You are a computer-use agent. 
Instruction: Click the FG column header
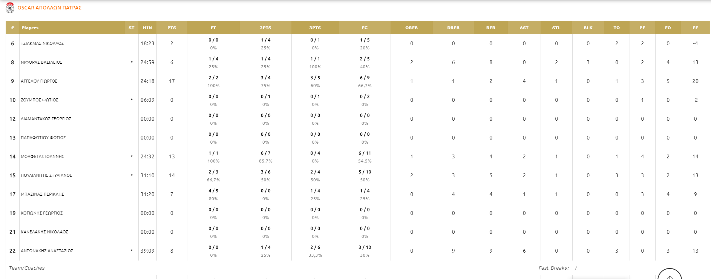tap(365, 28)
